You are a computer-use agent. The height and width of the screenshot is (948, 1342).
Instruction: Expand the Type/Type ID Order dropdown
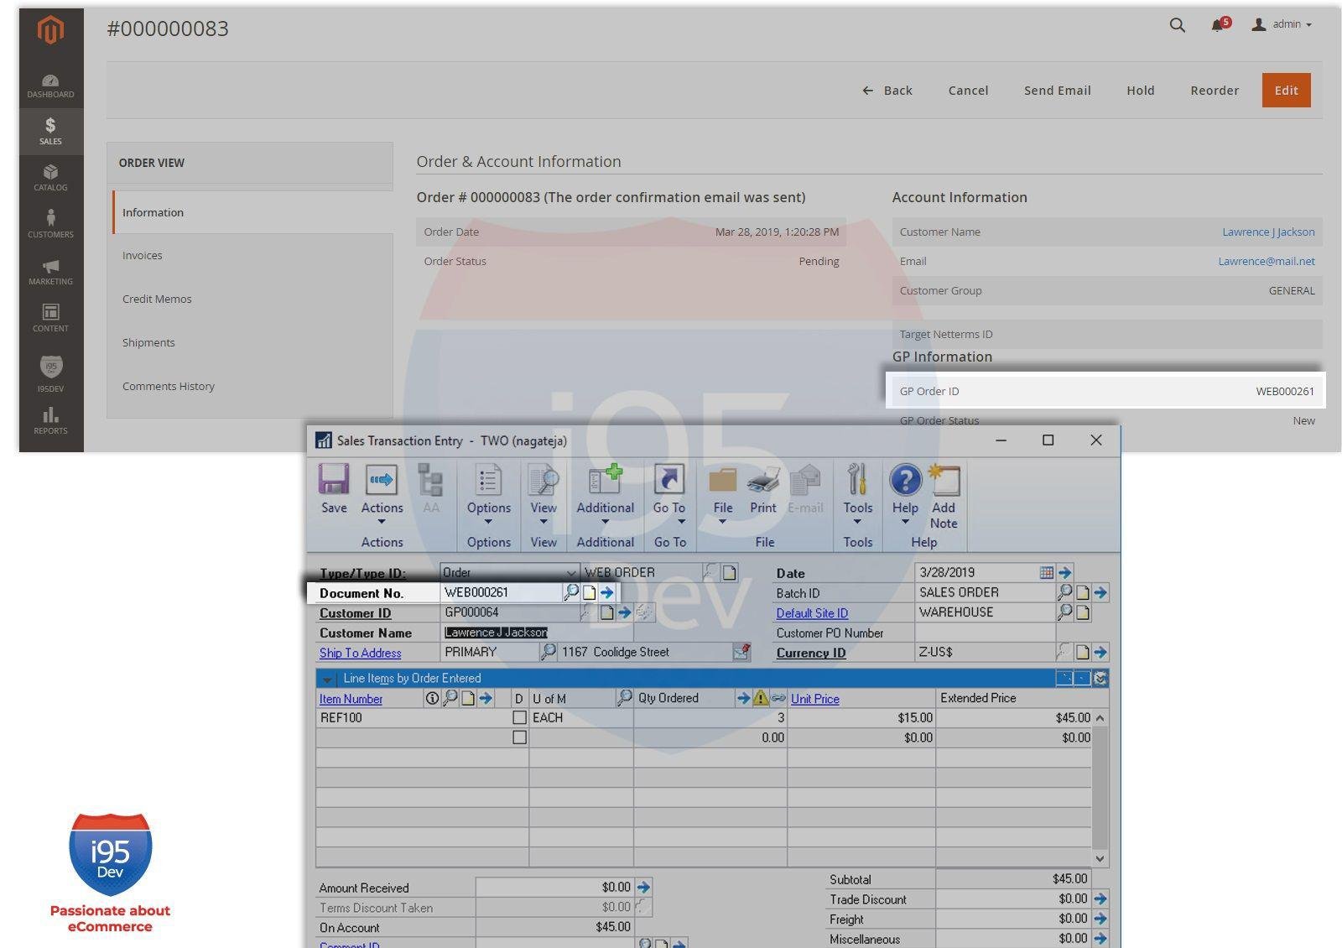[x=570, y=573]
